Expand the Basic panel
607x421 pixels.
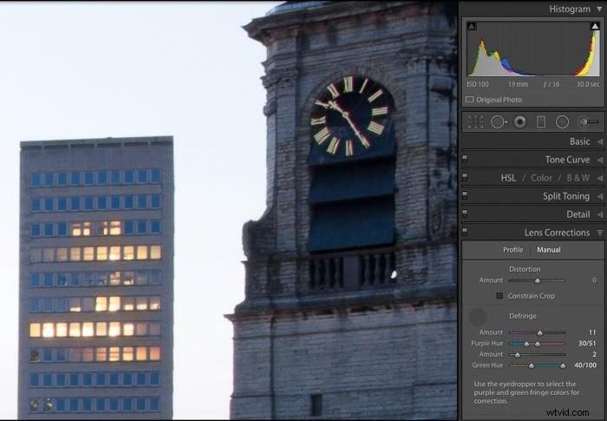tap(600, 141)
